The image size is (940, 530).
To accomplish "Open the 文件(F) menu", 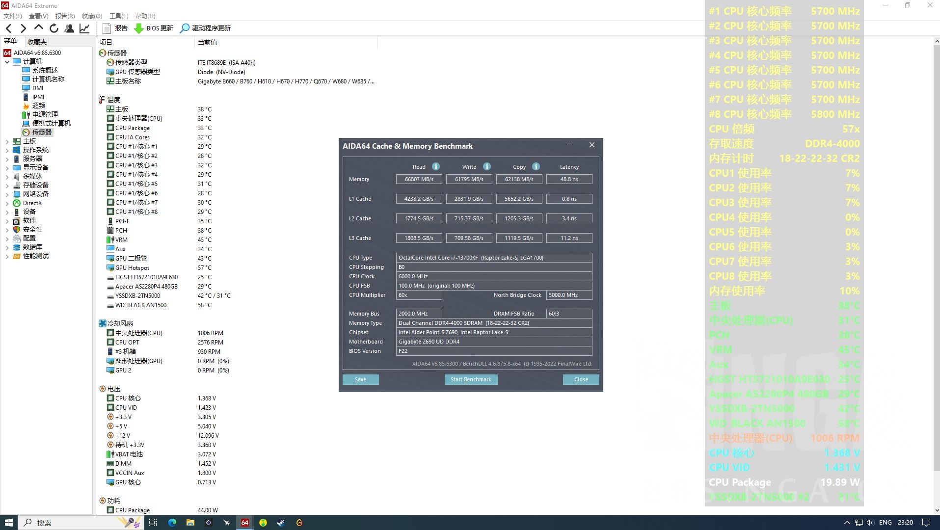I will [x=13, y=16].
